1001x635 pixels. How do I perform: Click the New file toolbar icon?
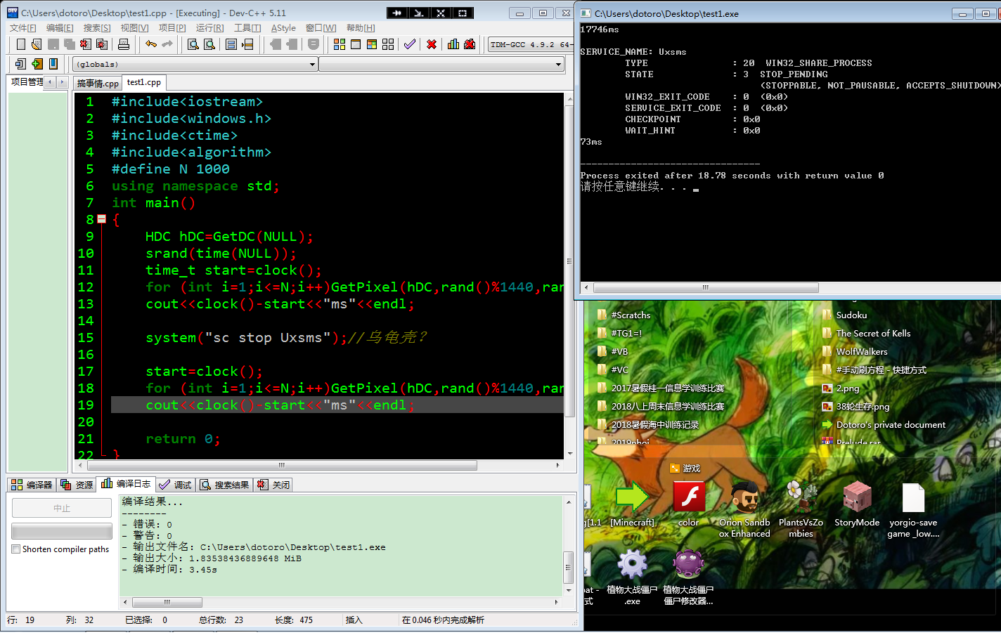click(x=20, y=44)
